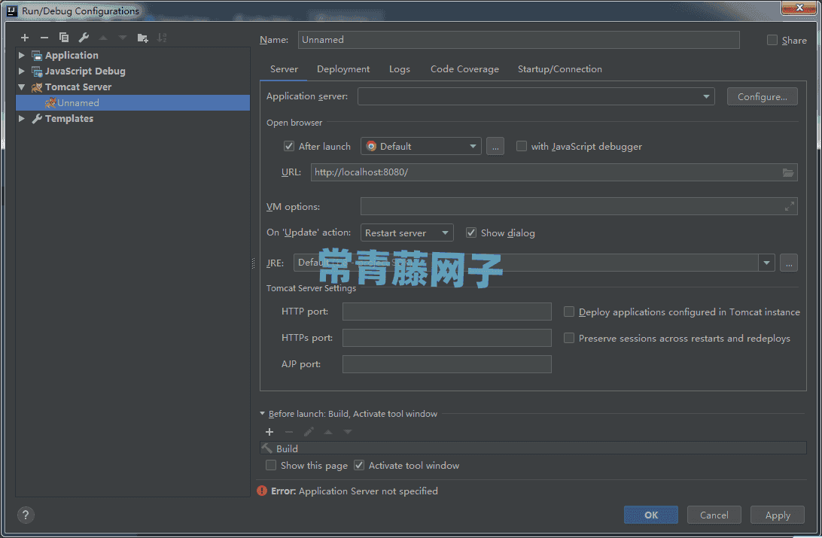Toggle the Share checkbox
This screenshot has width=822, height=538.
[772, 40]
